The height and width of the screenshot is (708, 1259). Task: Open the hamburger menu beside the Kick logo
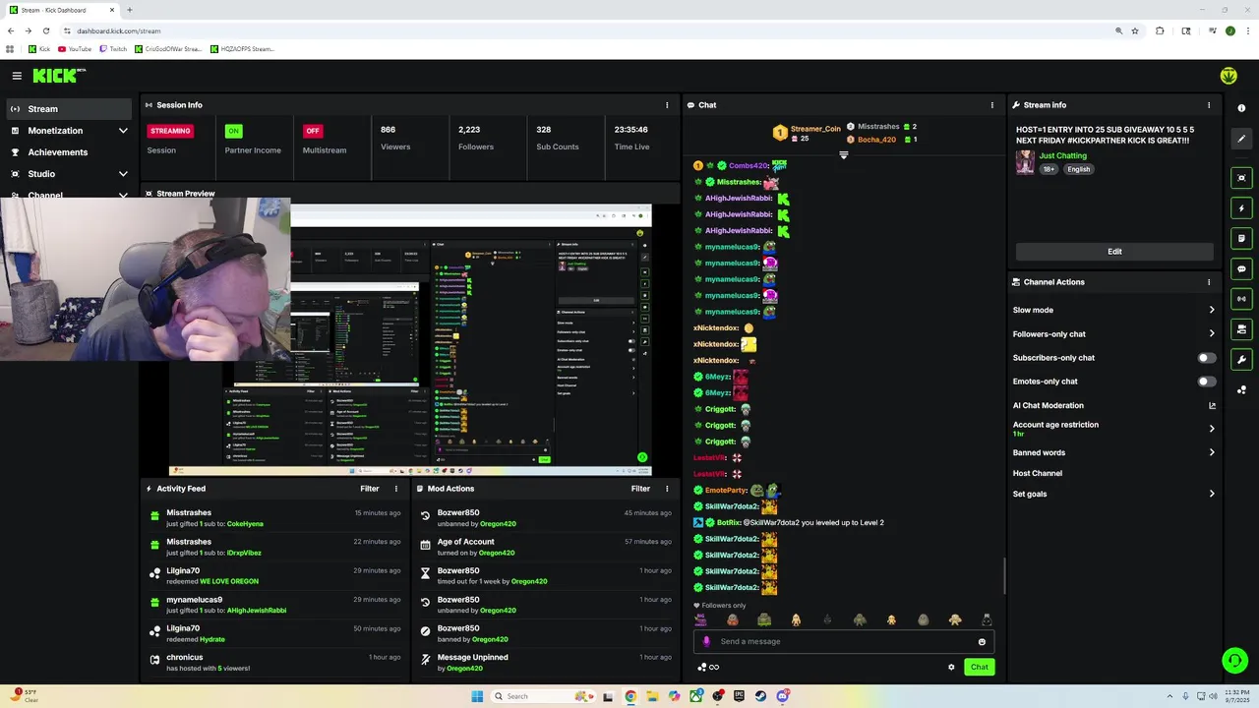17,76
